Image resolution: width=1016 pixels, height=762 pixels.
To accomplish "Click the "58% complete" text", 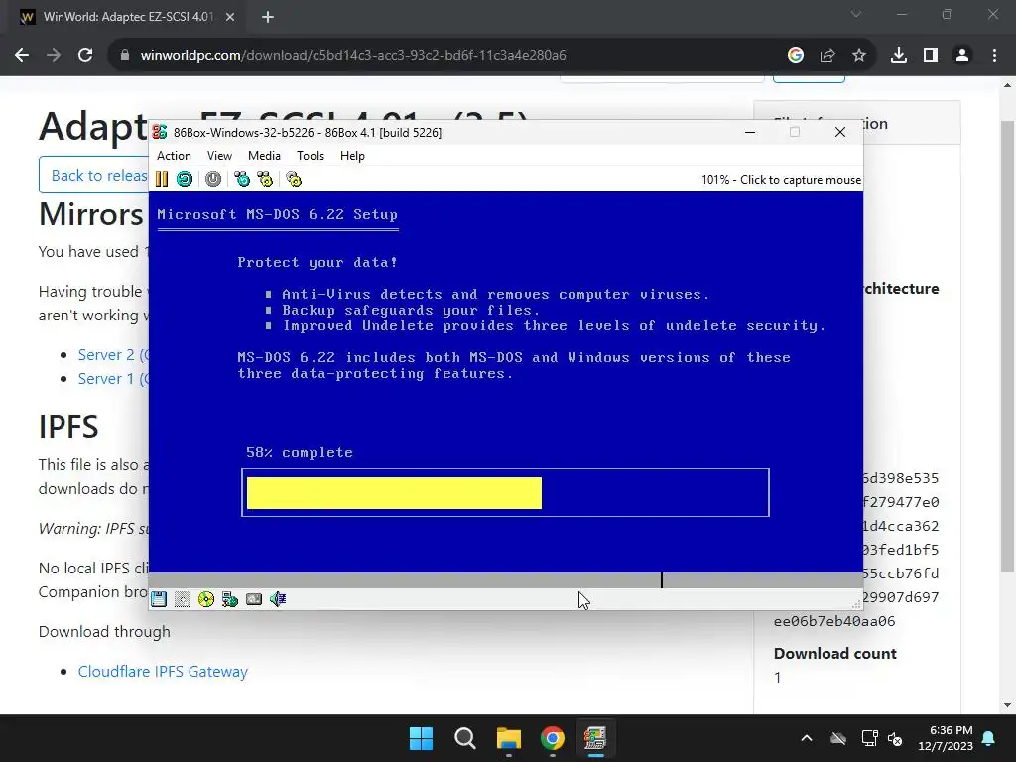I will tap(300, 452).
